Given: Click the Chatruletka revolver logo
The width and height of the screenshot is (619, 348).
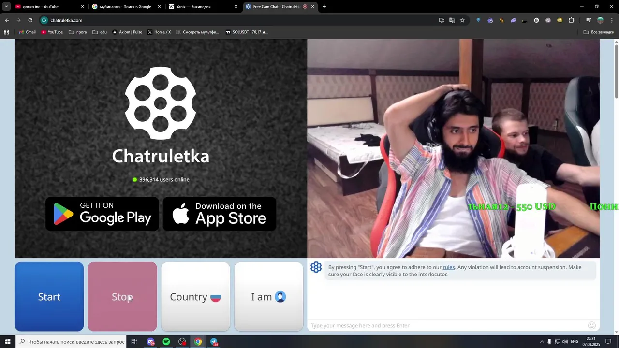Looking at the screenshot, I should pyautogui.click(x=161, y=103).
